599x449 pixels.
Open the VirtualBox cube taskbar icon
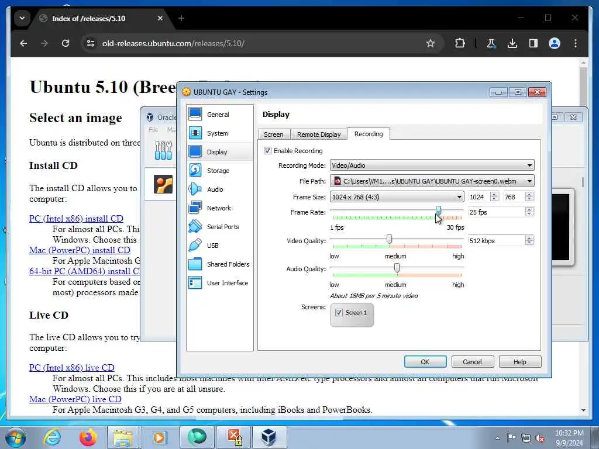(x=268, y=437)
